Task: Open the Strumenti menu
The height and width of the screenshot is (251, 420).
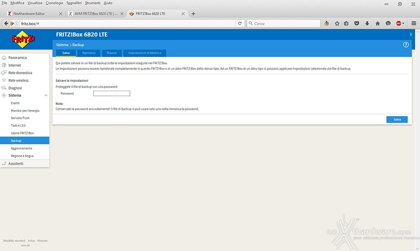Action: coord(93,3)
